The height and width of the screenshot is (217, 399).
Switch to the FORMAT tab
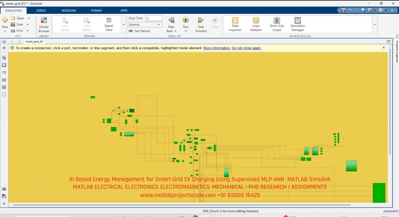tap(97, 11)
